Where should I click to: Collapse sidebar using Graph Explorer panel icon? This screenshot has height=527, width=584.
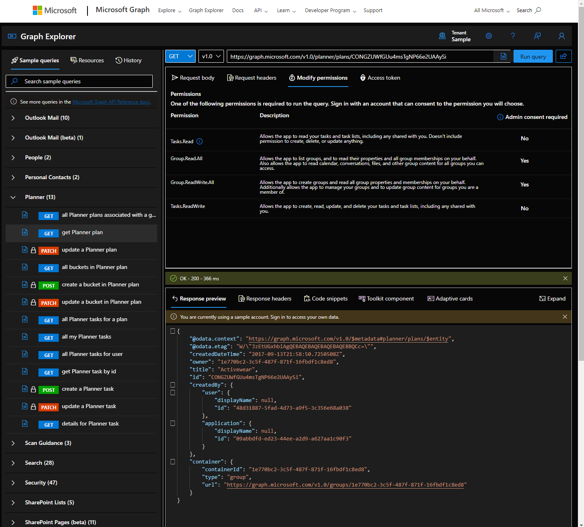tap(12, 36)
